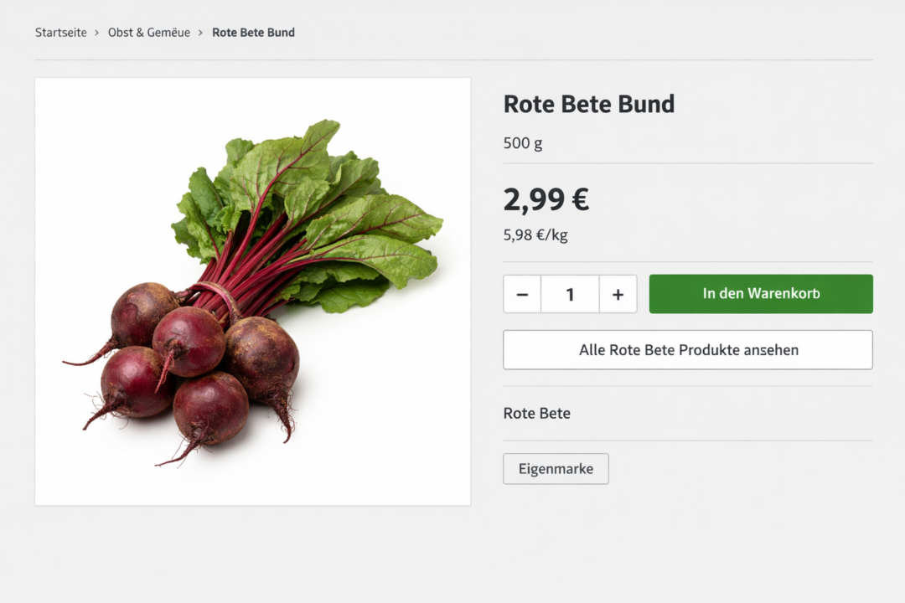
Task: Click the 500 g weight label
Action: 523,143
